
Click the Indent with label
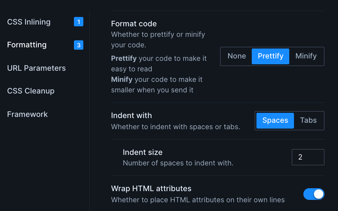[131, 115]
